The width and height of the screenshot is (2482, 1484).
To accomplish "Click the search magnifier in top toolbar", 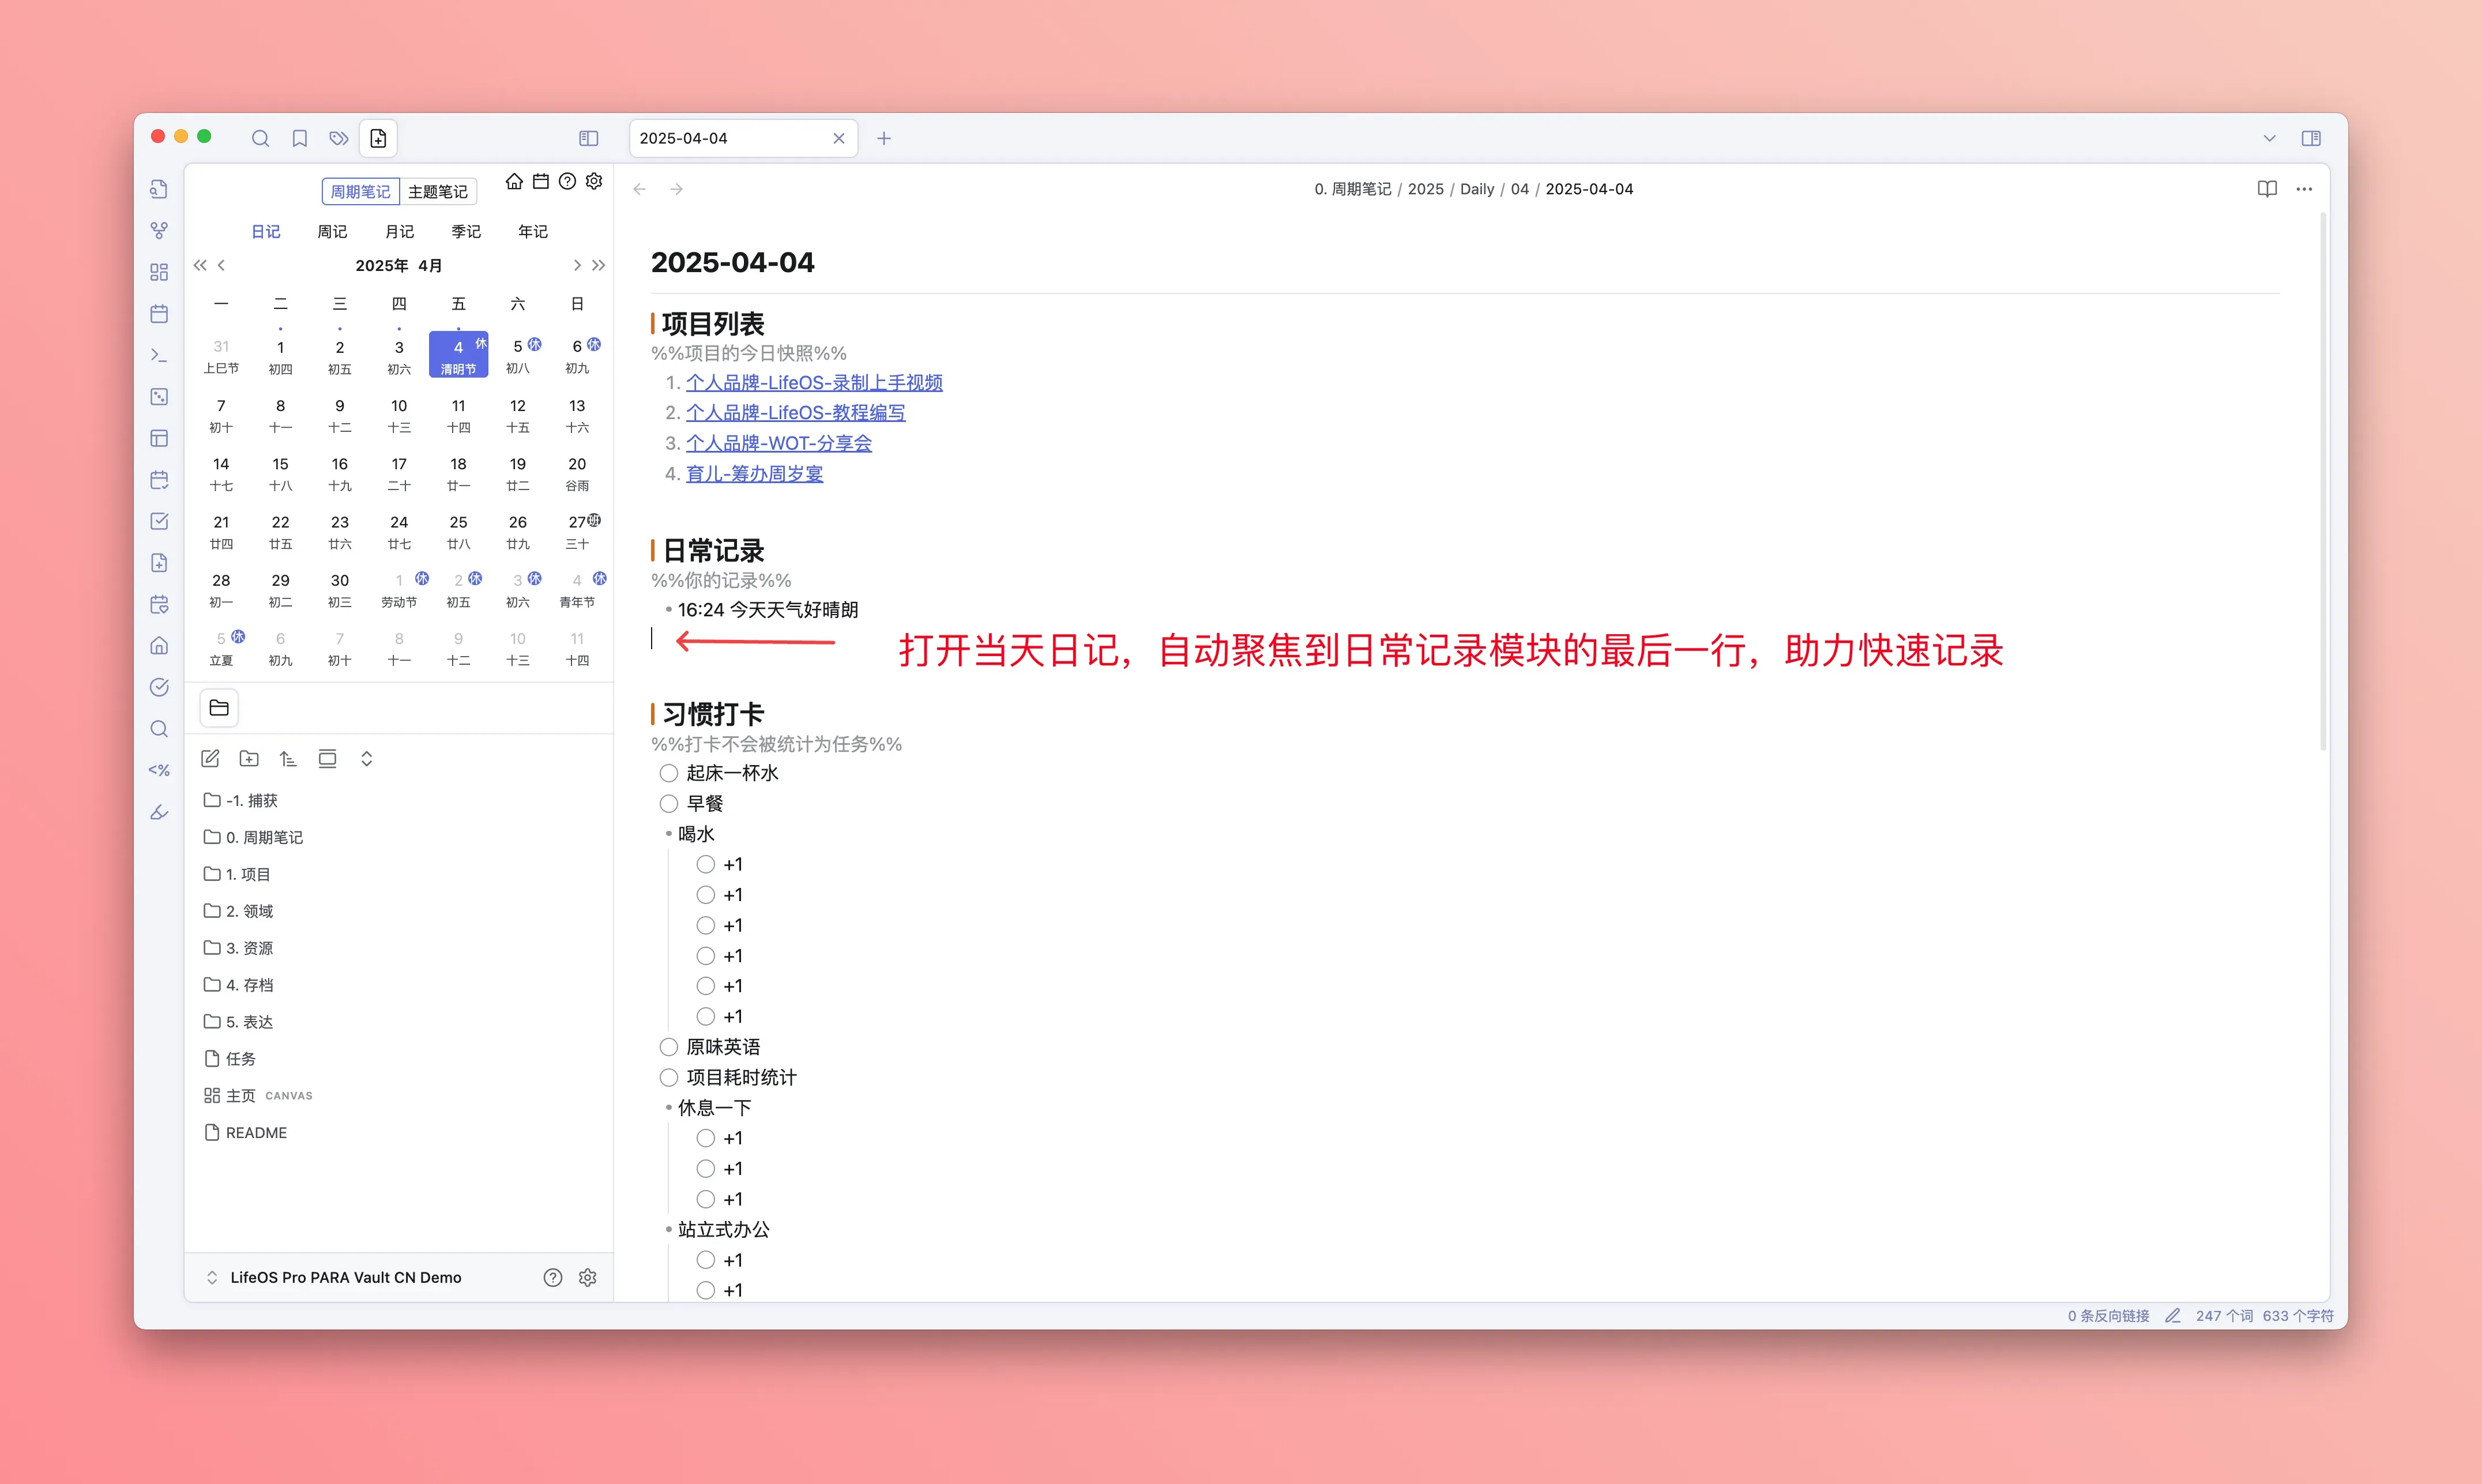I will point(260,139).
